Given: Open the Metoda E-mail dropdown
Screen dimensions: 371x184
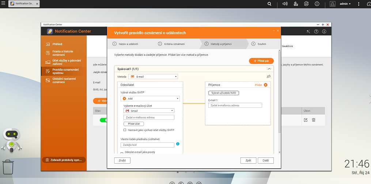Looking at the screenshot, I should pos(153,77).
